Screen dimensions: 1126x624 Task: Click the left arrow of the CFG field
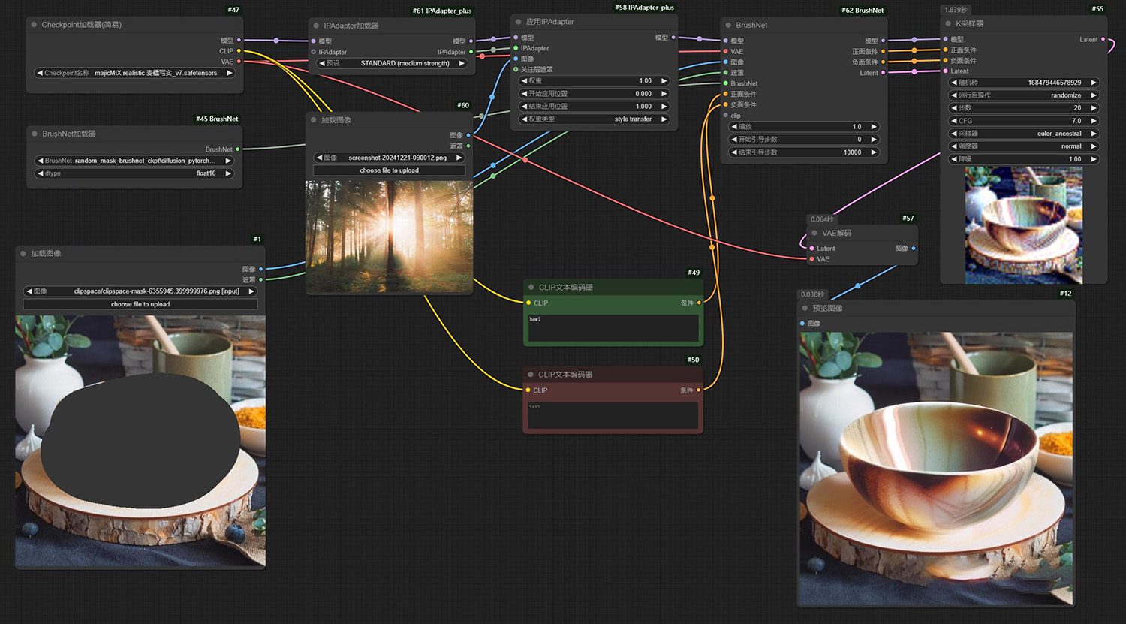(954, 121)
